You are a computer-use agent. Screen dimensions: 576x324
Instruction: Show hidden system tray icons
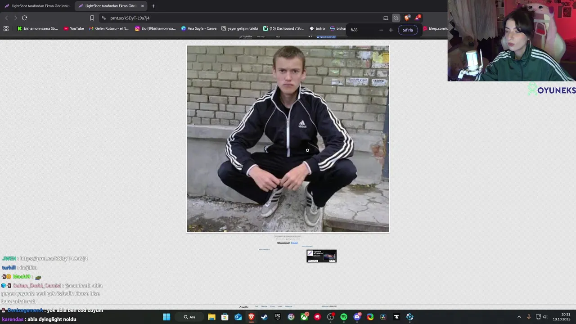point(519,317)
